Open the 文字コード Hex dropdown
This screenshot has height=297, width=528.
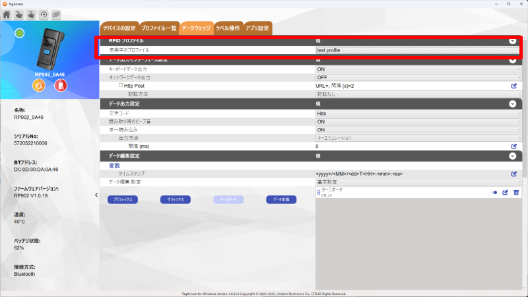(418, 114)
